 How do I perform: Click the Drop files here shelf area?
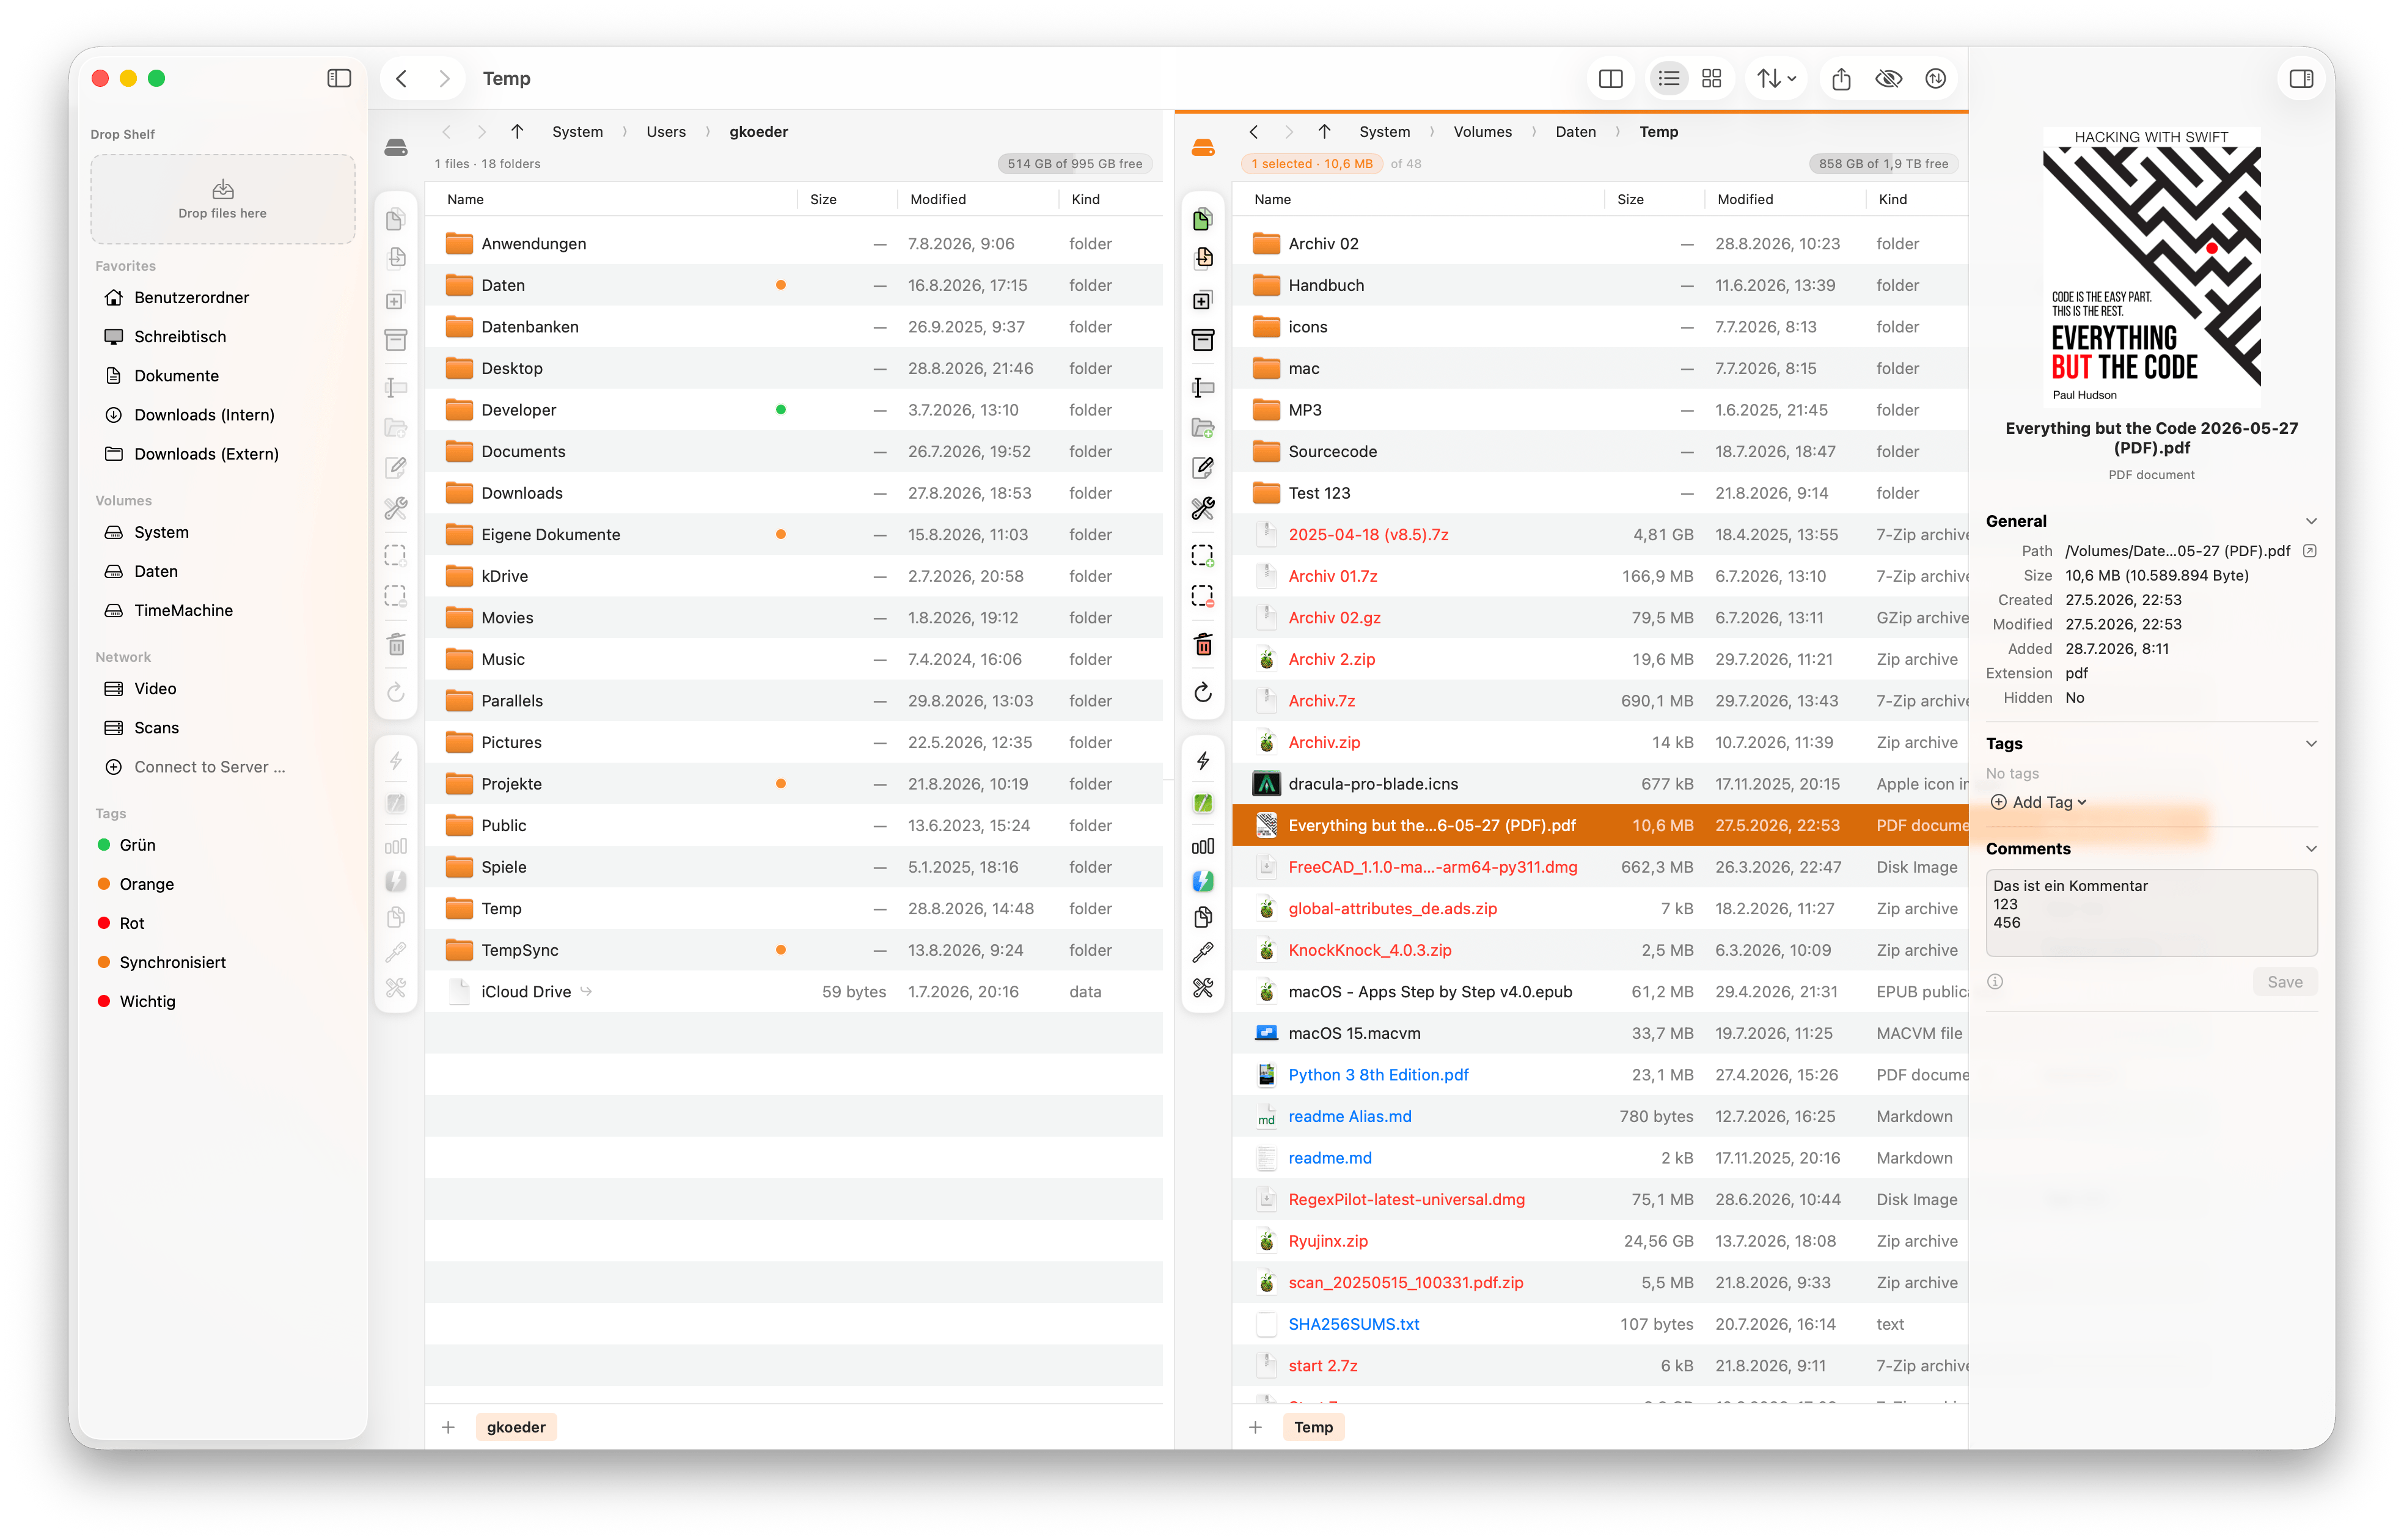click(222, 199)
